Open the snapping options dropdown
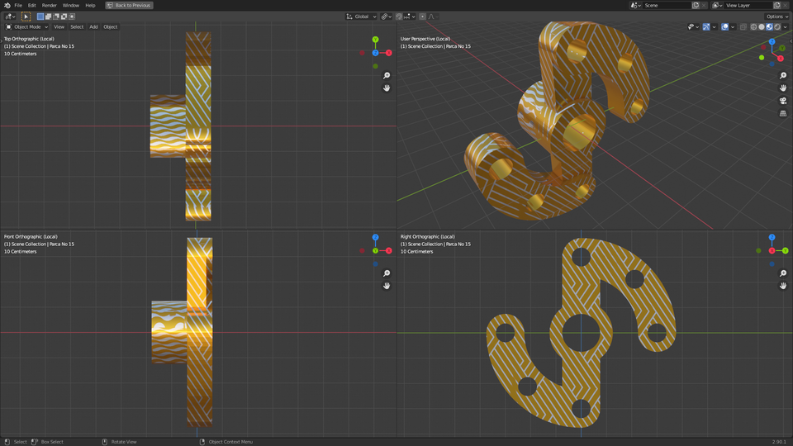The height and width of the screenshot is (446, 793). [x=410, y=17]
